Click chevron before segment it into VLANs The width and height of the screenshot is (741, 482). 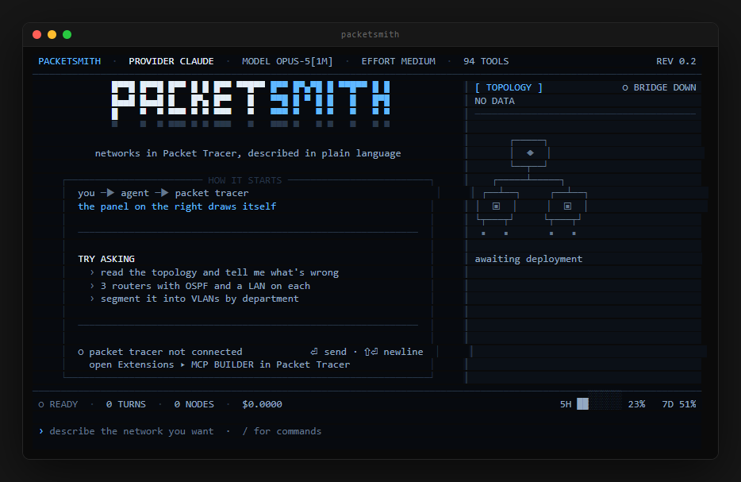[x=92, y=299]
